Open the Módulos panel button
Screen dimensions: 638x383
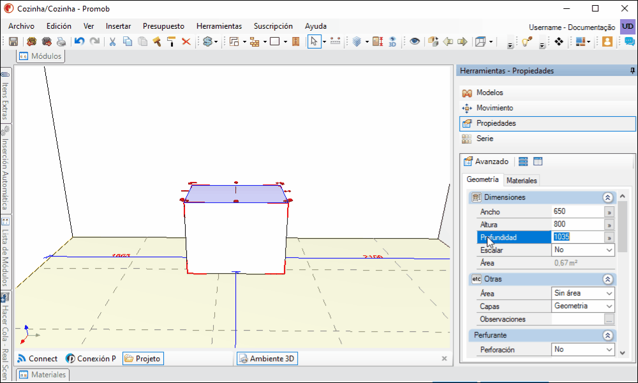[40, 56]
